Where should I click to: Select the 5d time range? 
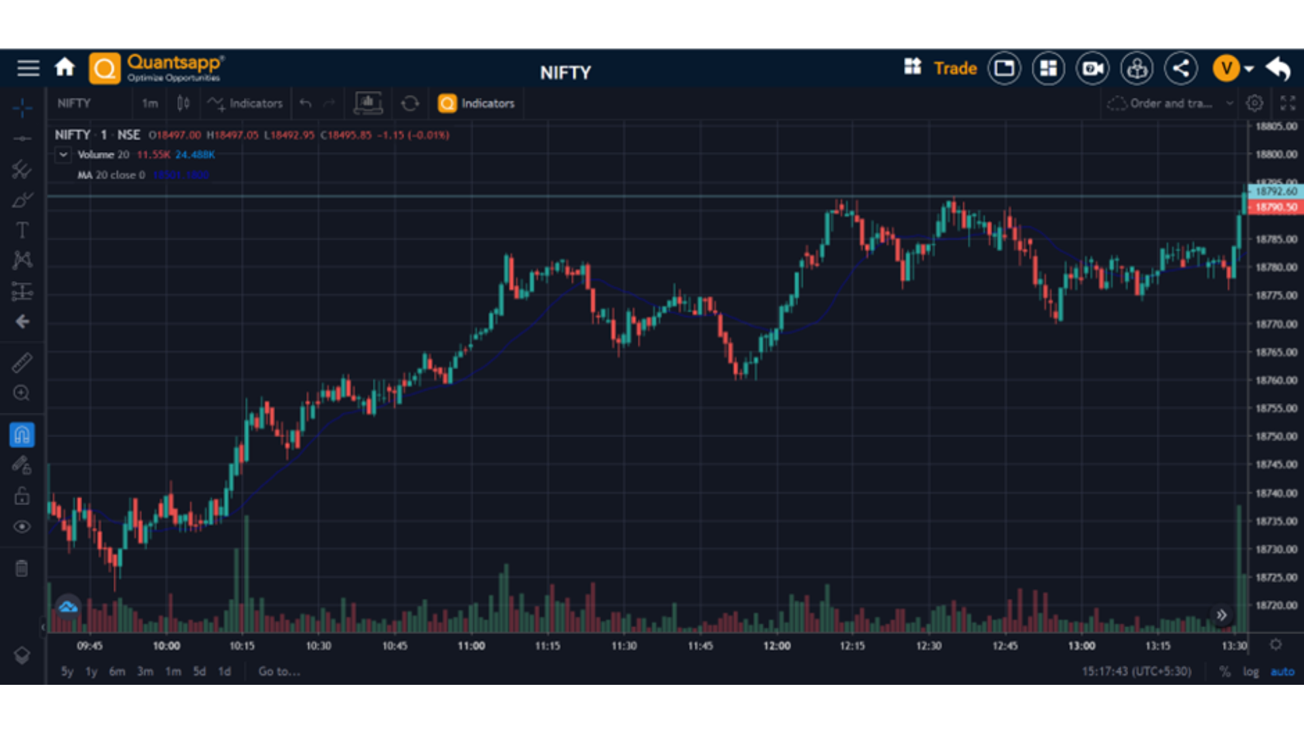[199, 671]
